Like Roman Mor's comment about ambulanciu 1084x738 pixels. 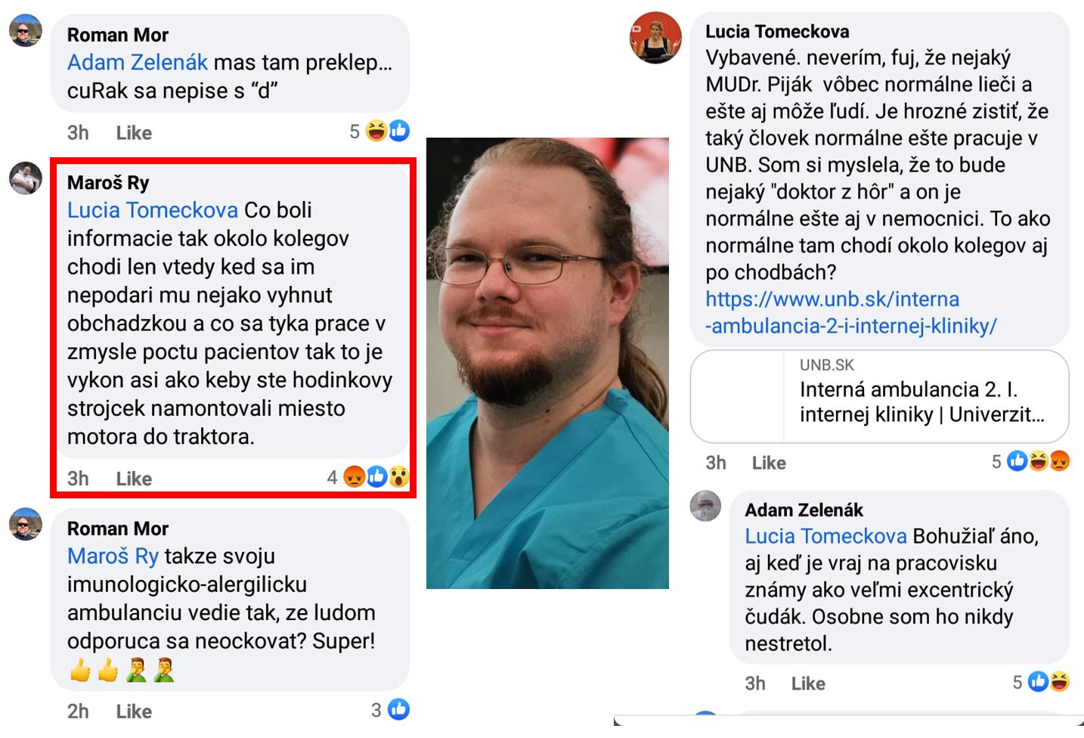(134, 712)
